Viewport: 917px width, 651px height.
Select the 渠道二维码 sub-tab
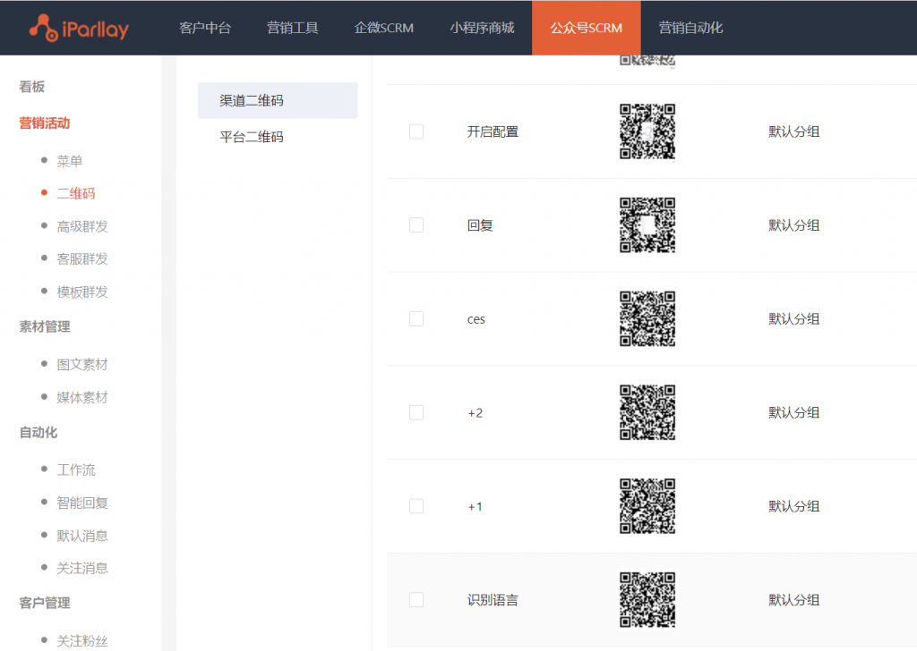click(278, 100)
